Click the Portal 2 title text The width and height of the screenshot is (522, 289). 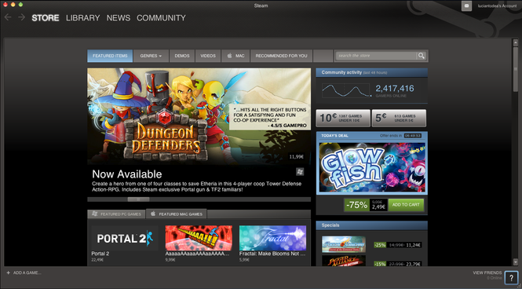coord(100,254)
